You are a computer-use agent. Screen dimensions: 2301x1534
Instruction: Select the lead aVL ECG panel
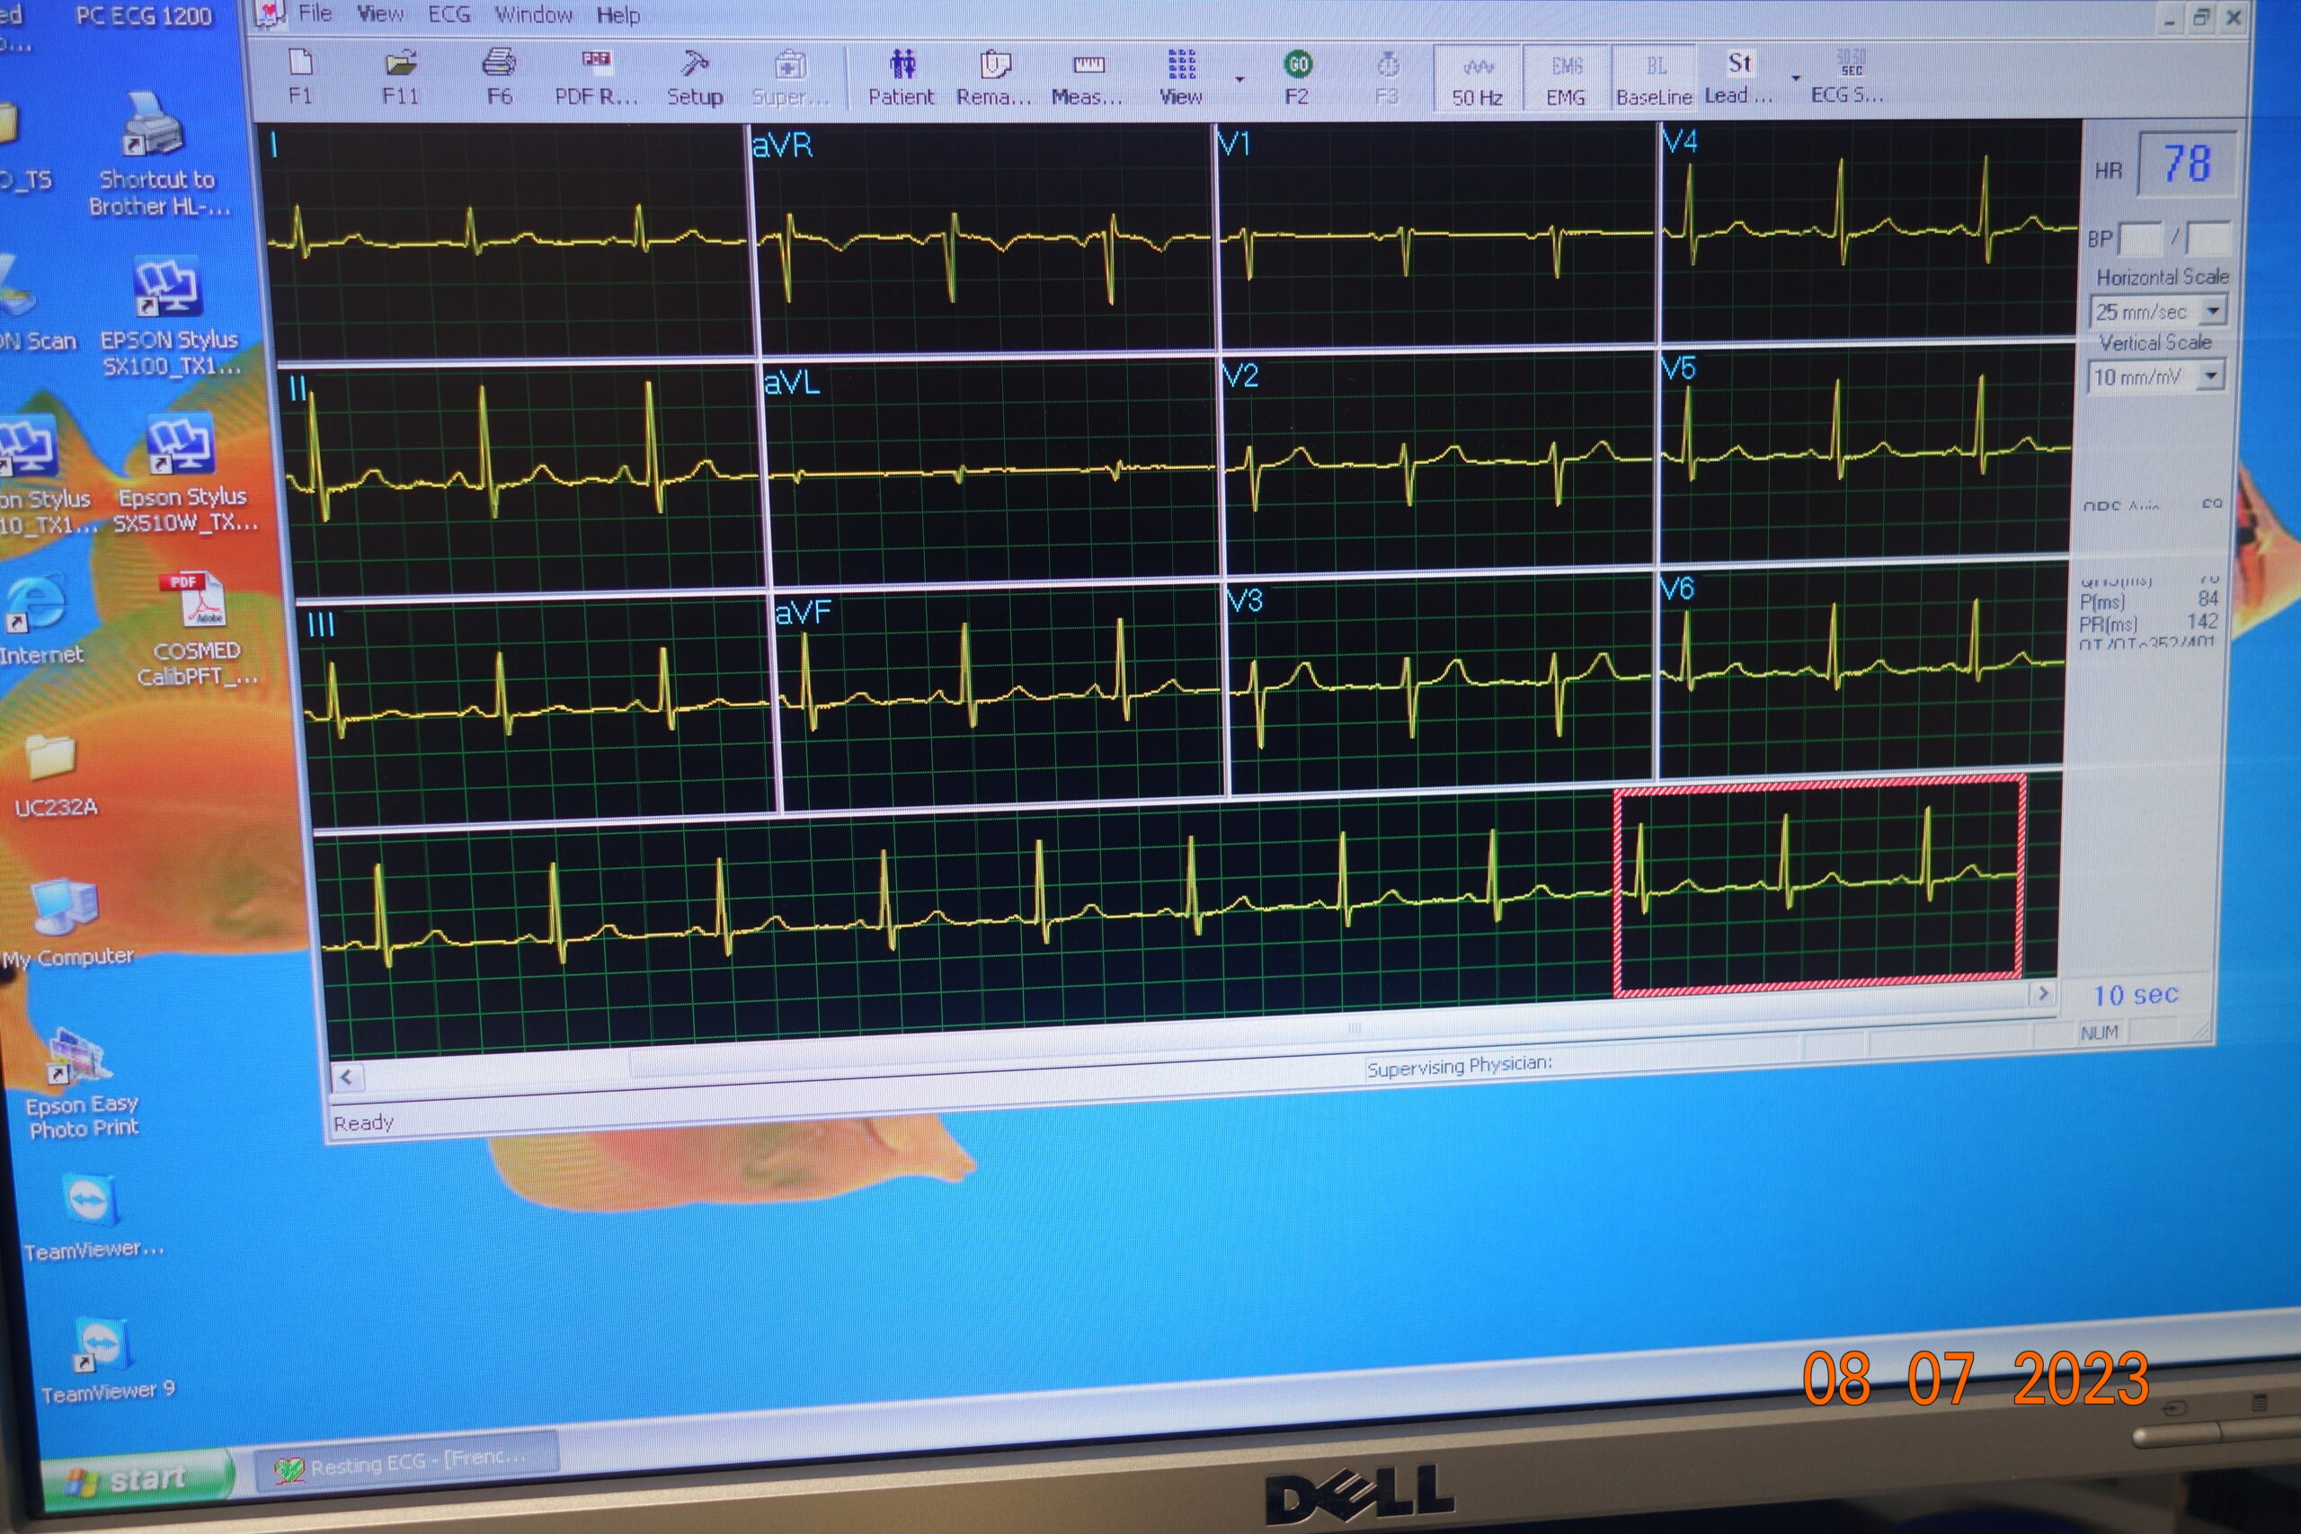991,473
